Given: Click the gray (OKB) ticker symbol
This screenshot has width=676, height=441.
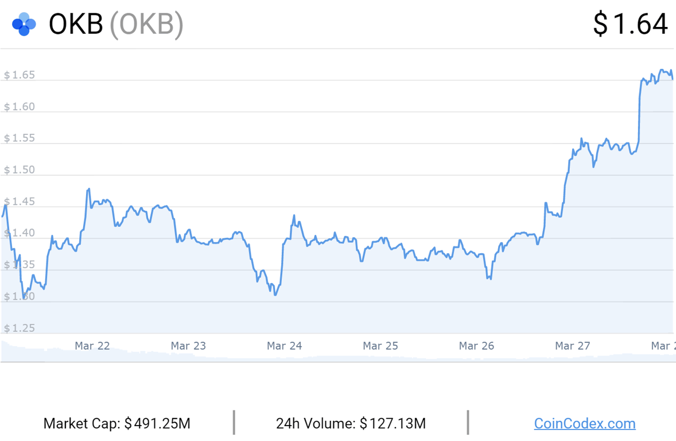Looking at the screenshot, I should tap(146, 24).
